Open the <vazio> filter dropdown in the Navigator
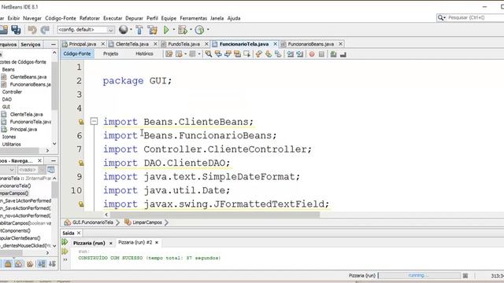Image resolution: width=504 pixels, height=283 pixels. pyautogui.click(x=31, y=170)
